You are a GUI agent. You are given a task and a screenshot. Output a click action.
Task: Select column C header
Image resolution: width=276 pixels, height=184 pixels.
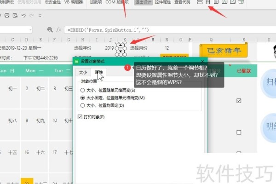click(x=12, y=40)
